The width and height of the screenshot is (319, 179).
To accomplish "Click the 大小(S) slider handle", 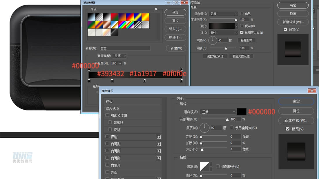I will (202, 150).
